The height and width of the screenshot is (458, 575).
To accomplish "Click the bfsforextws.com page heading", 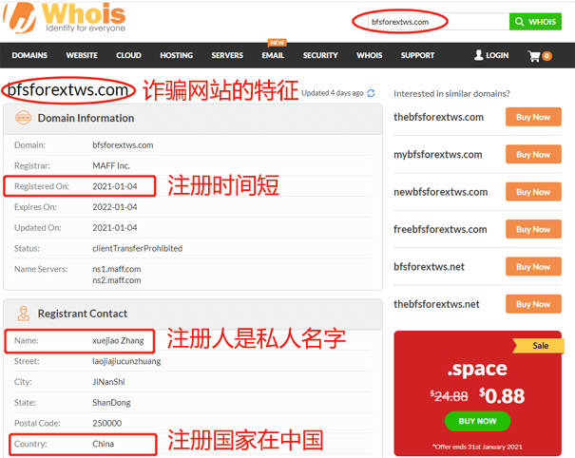I will [67, 90].
